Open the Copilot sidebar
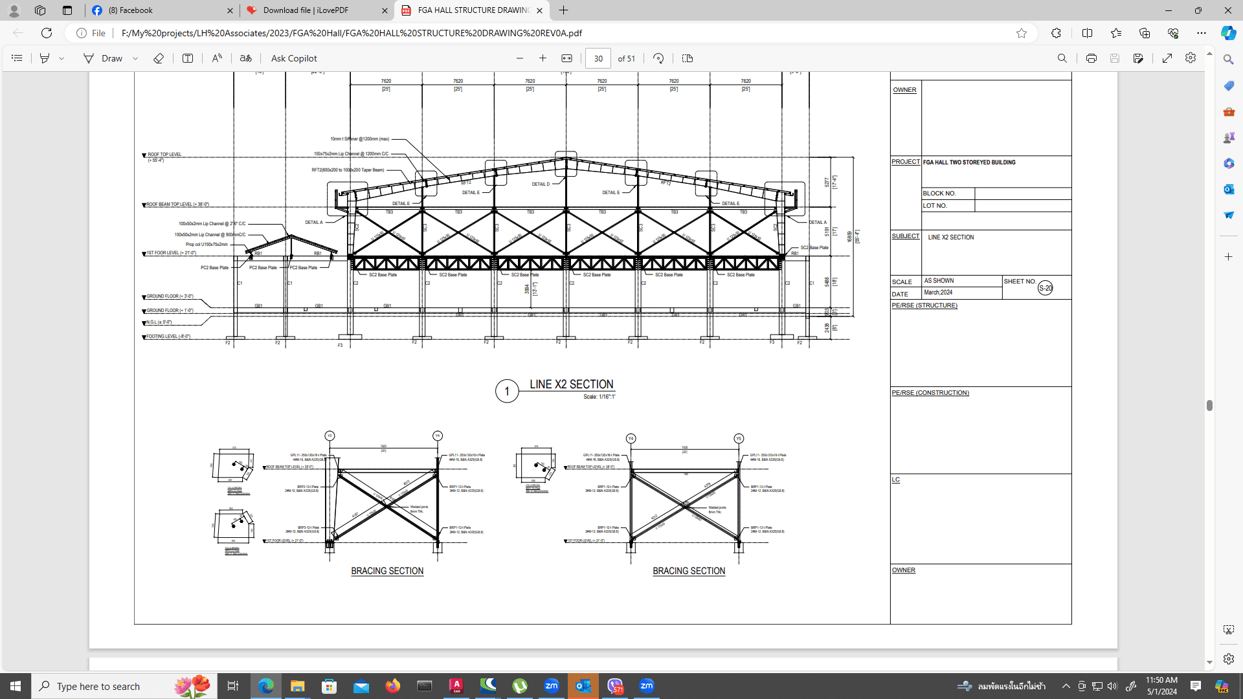Image resolution: width=1243 pixels, height=699 pixels. (x=1228, y=33)
